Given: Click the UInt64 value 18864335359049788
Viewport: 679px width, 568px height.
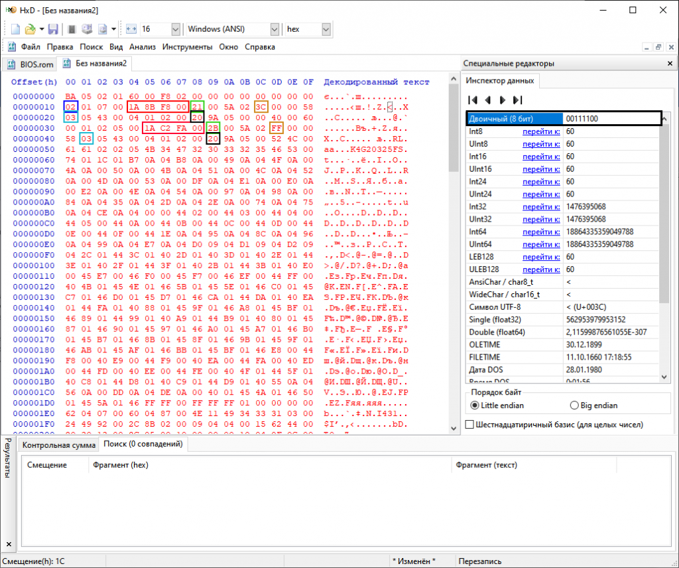Looking at the screenshot, I should (x=599, y=244).
